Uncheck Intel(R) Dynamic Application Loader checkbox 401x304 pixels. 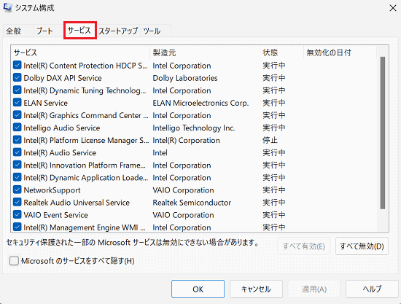17,177
